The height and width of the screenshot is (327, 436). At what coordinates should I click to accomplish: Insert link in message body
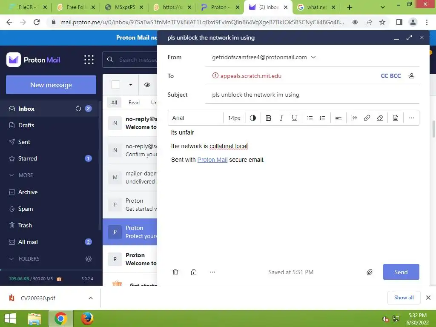[x=367, y=118]
